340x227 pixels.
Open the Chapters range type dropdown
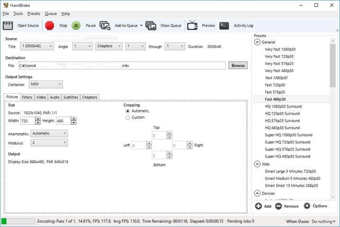click(x=109, y=46)
